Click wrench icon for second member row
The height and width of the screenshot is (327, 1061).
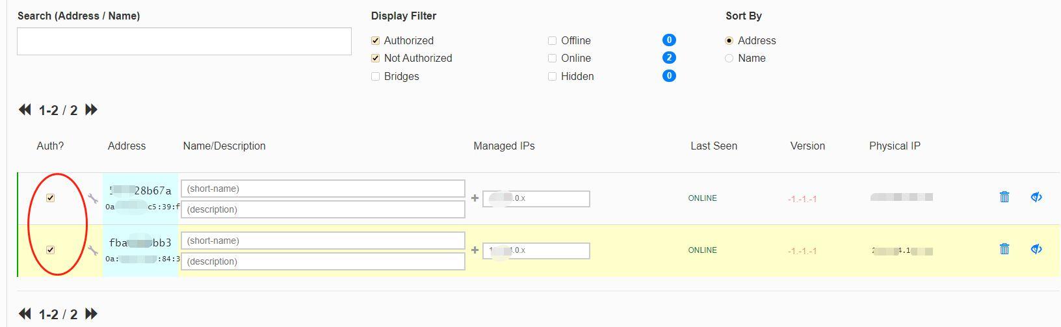tap(93, 250)
